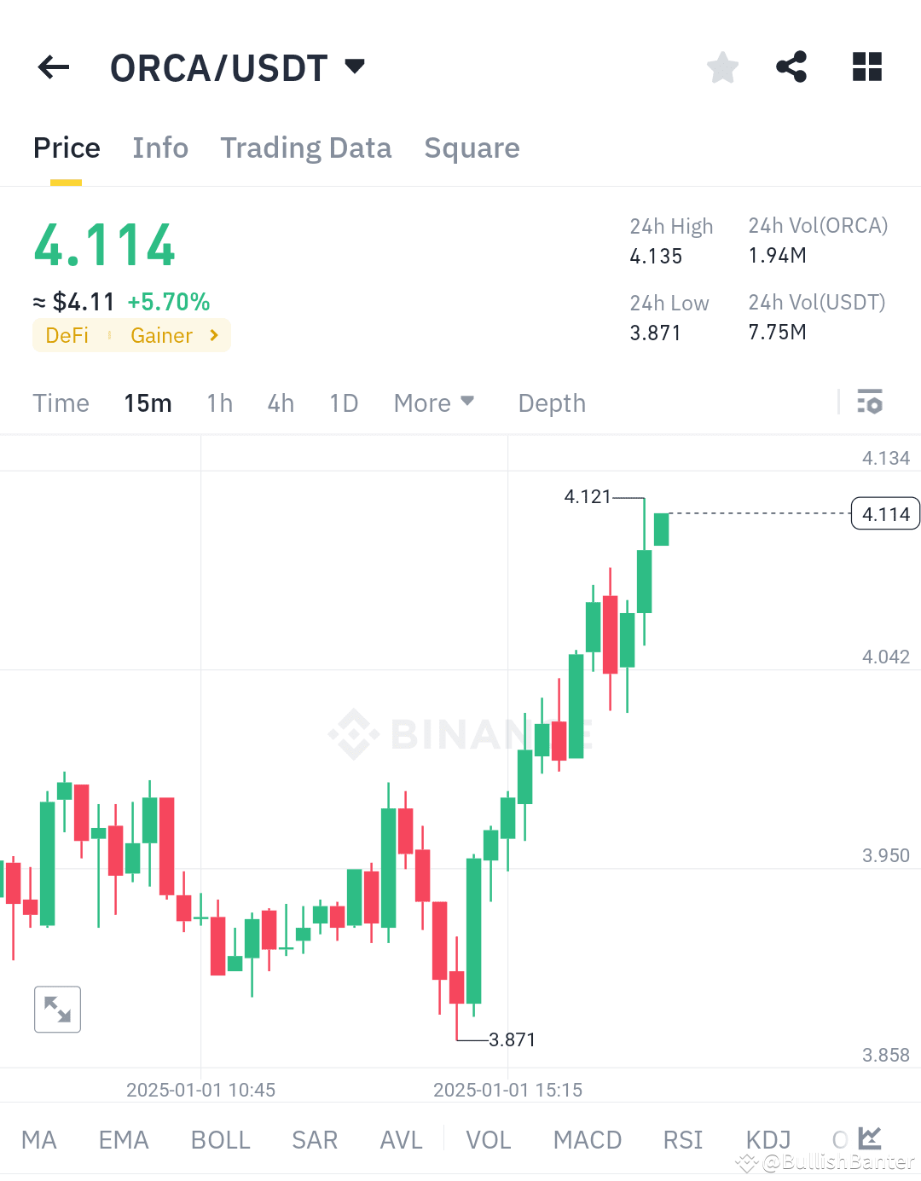Tap the DeFi tag
921x1181 pixels.
click(67, 335)
